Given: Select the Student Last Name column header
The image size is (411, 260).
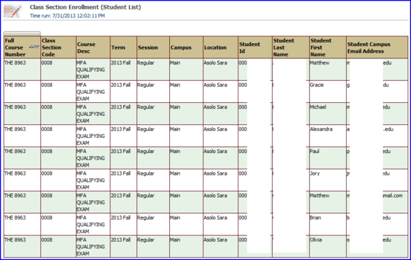Looking at the screenshot, I should point(290,47).
